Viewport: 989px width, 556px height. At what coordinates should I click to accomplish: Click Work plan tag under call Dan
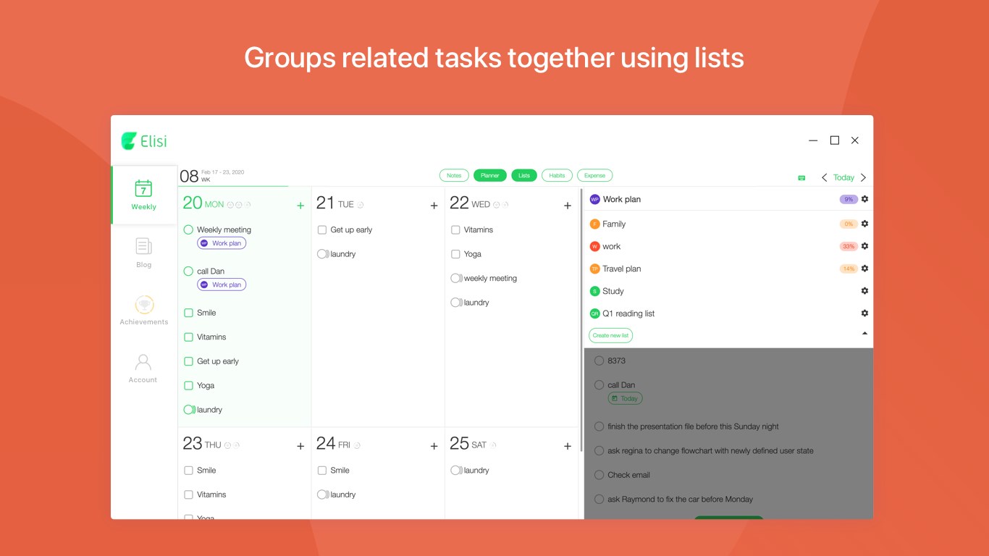[x=222, y=285]
